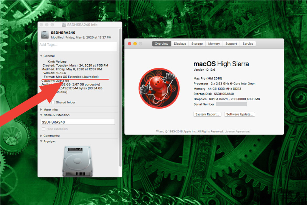Expand the Comments section

click(41, 136)
